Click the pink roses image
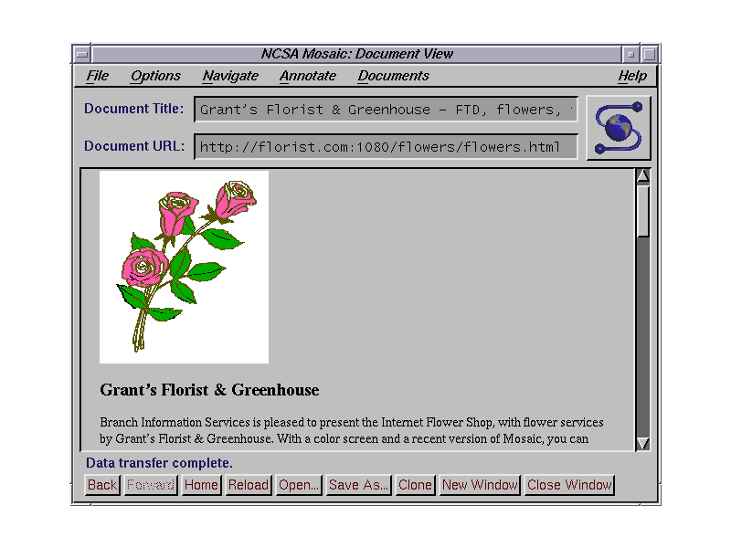The image size is (731, 548). [x=185, y=267]
